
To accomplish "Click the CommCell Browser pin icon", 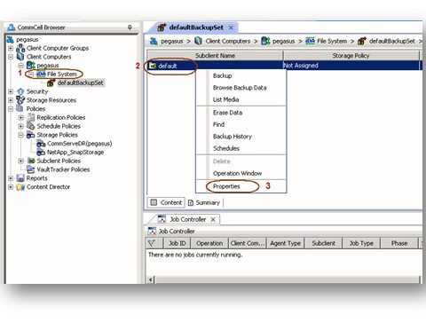I will [130, 27].
